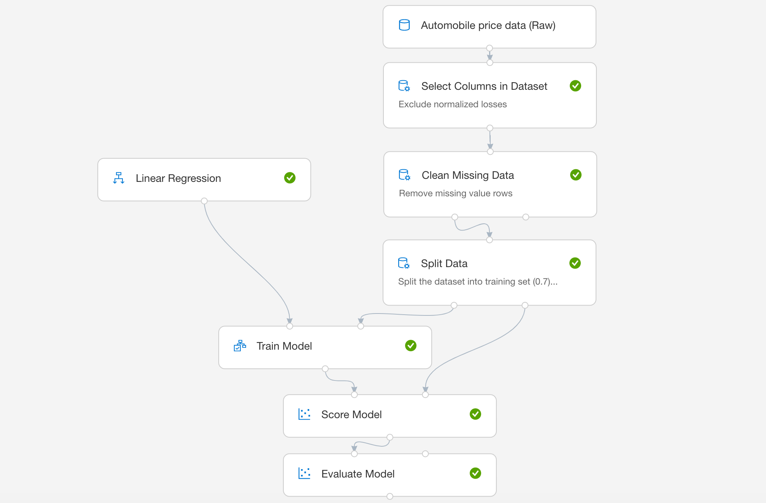
Task: Click the green checkmark on Train Model
Action: [x=411, y=345]
